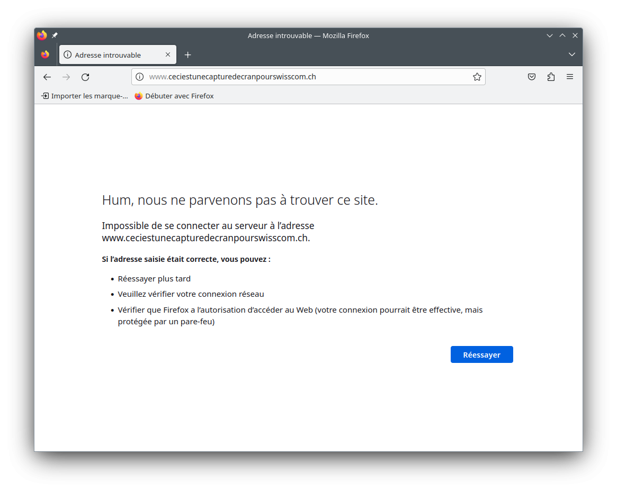
Task: Click the Réessayer button
Action: tap(481, 354)
